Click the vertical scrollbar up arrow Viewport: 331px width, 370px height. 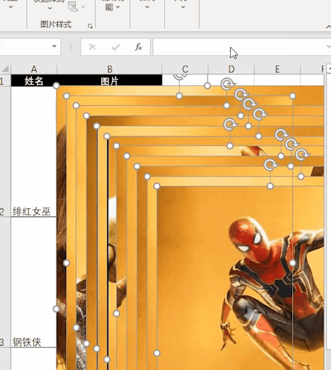[329, 68]
